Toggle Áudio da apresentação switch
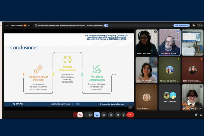 tap(106, 25)
